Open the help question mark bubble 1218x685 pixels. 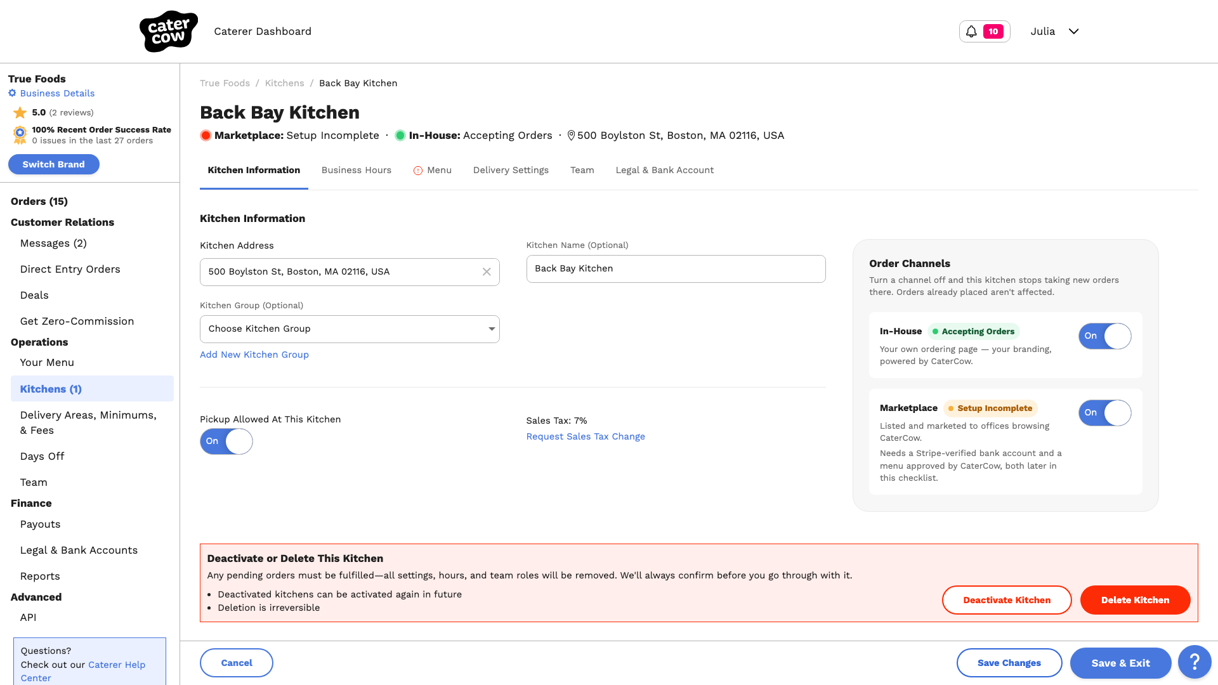(1195, 662)
